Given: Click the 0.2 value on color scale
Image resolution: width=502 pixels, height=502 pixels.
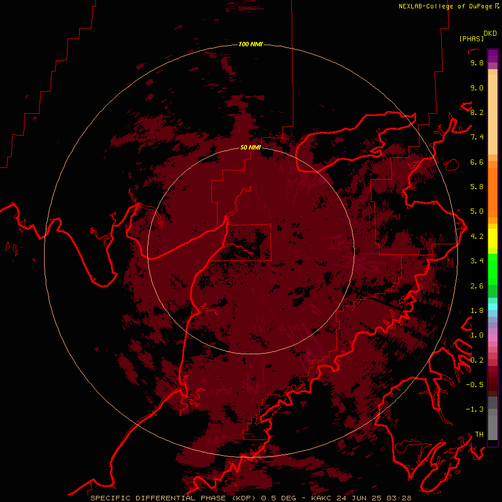Looking at the screenshot, I should (477, 360).
